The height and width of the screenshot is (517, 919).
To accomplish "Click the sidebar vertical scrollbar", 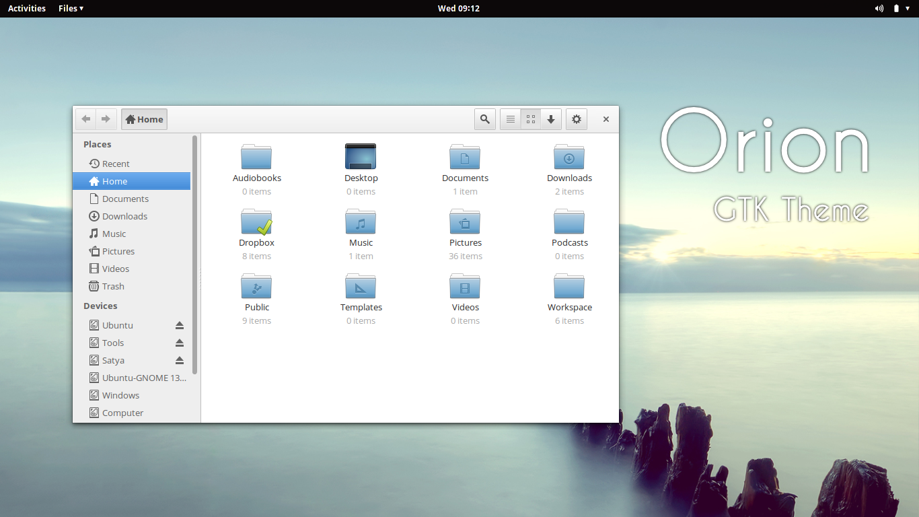I will pyautogui.click(x=195, y=254).
